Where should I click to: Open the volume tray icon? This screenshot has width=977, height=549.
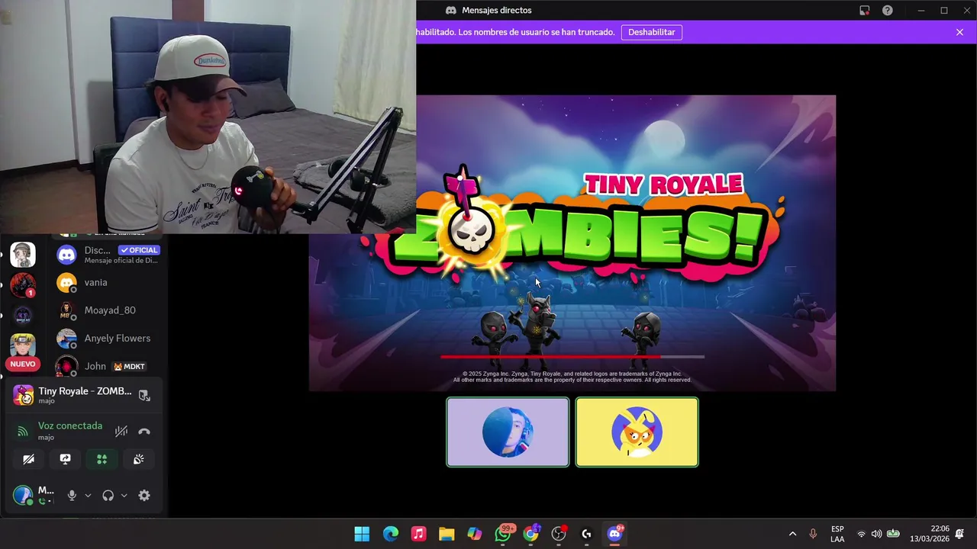[x=876, y=534]
